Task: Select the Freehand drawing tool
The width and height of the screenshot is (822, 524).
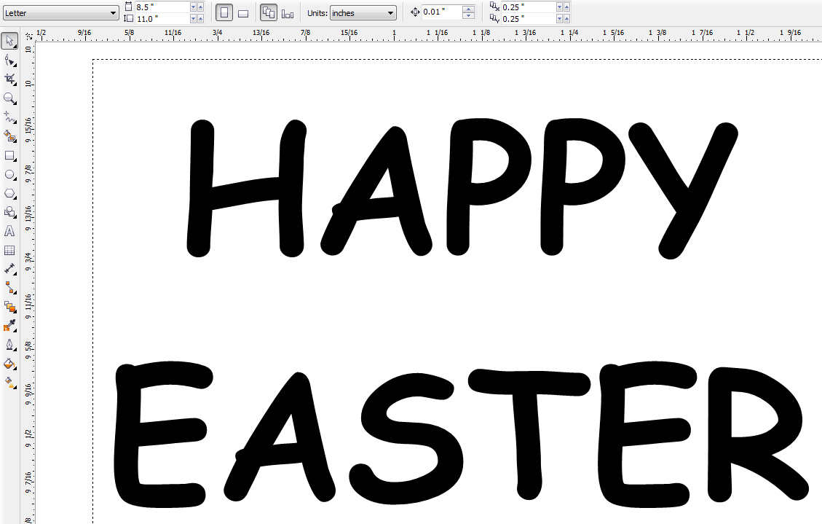Action: coord(9,117)
